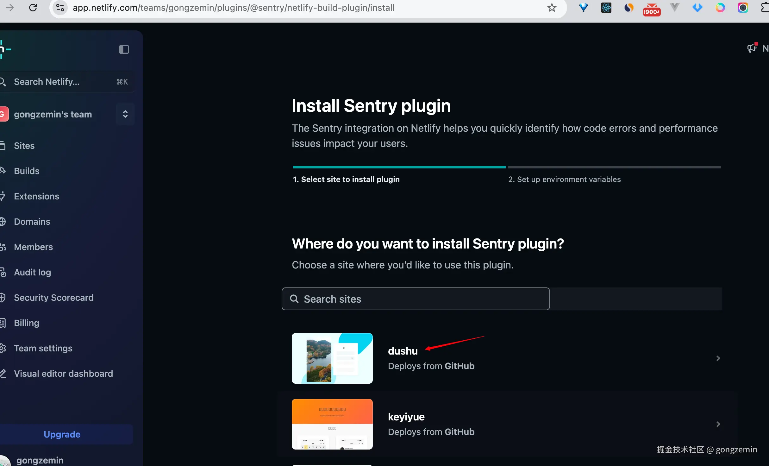
Task: Open Team settings link
Action: pos(43,348)
